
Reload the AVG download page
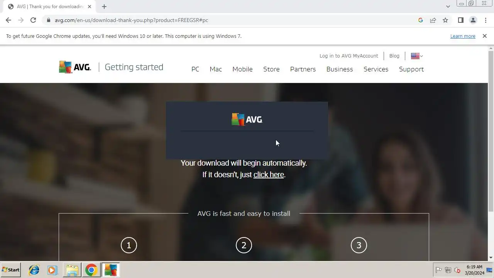point(33,20)
